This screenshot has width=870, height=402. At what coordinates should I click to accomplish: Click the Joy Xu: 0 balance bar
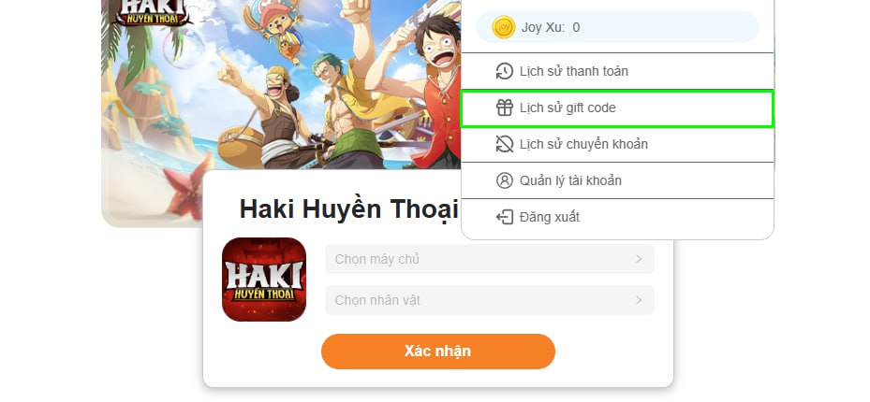tap(617, 27)
